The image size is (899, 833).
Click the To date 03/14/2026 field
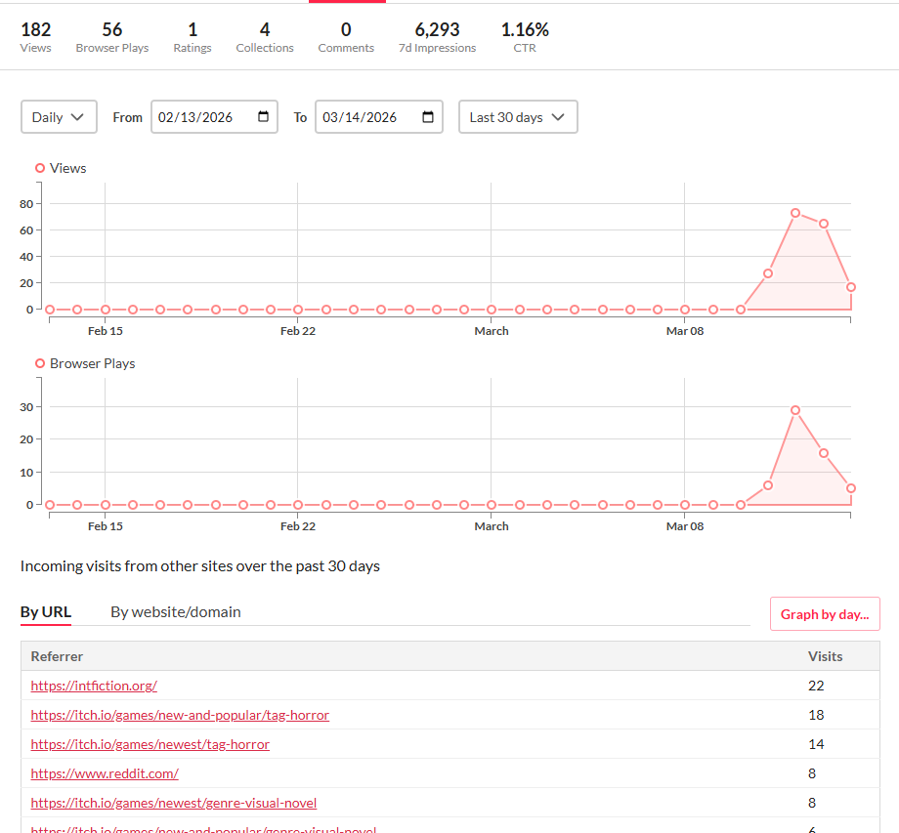pos(360,117)
